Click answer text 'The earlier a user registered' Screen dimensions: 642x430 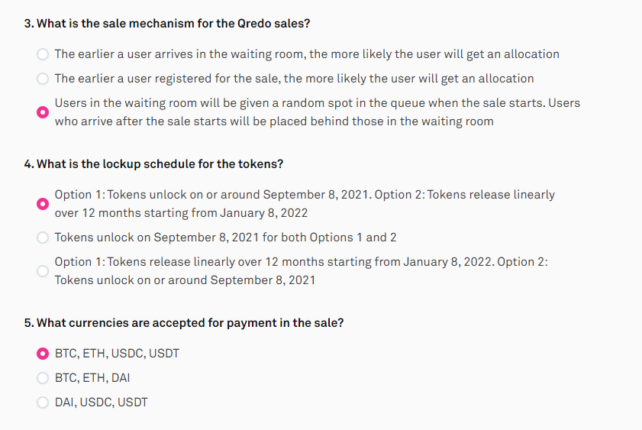294,79
